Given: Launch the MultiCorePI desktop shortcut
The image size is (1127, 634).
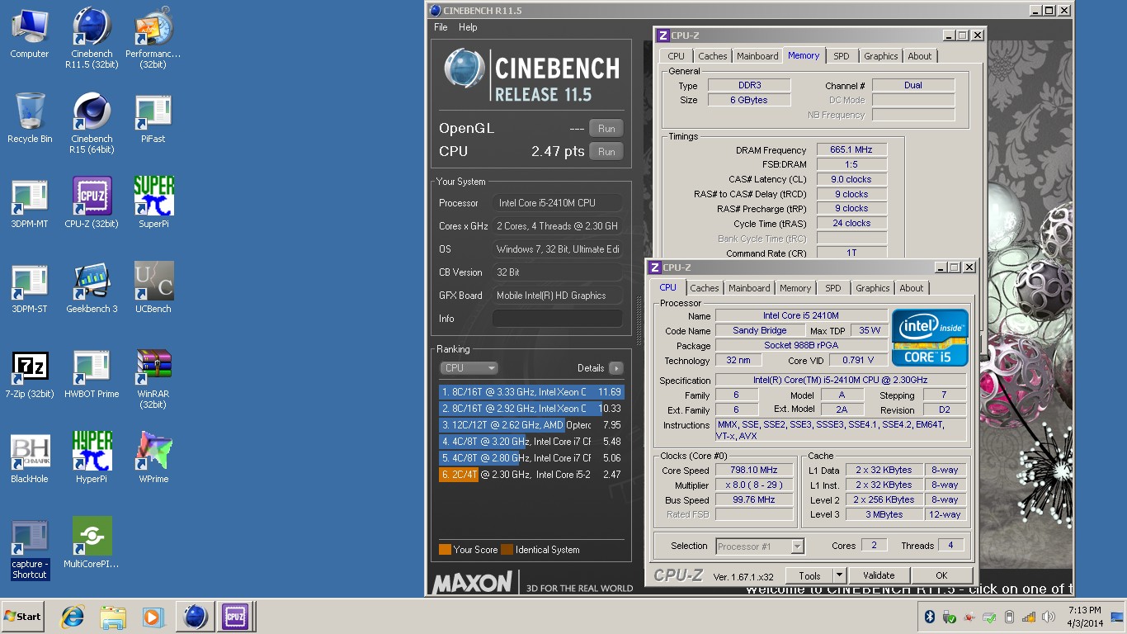Looking at the screenshot, I should tap(92, 543).
